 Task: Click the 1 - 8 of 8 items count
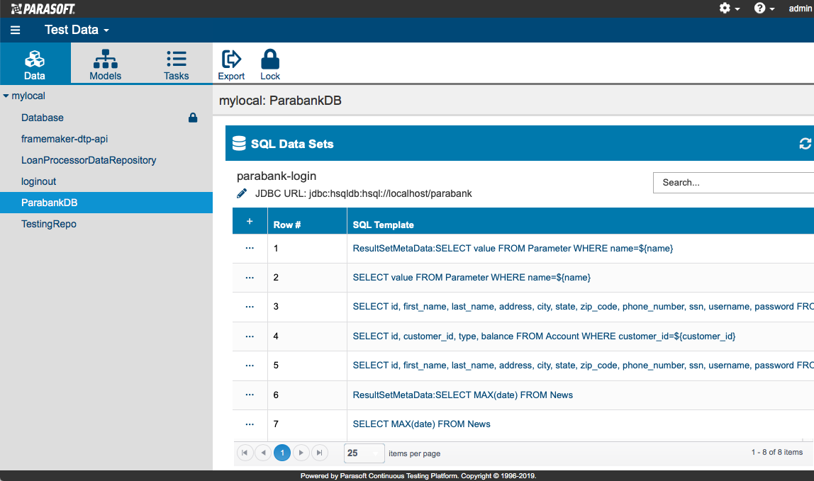pyautogui.click(x=776, y=453)
